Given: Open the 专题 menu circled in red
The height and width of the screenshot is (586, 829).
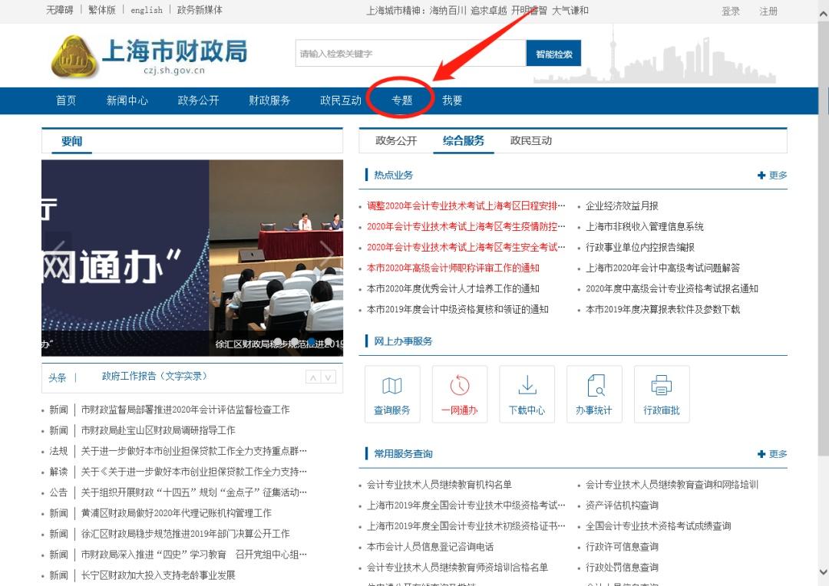Looking at the screenshot, I should pyautogui.click(x=400, y=100).
